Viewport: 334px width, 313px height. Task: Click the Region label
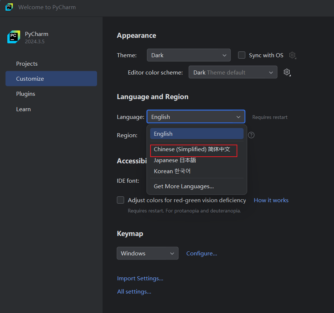click(x=127, y=135)
